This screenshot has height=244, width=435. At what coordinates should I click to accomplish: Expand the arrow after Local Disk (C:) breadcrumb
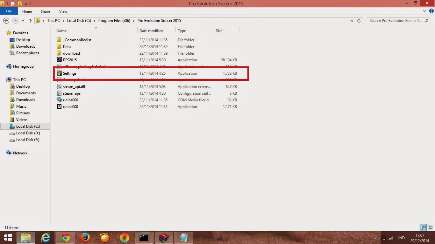pyautogui.click(x=95, y=21)
